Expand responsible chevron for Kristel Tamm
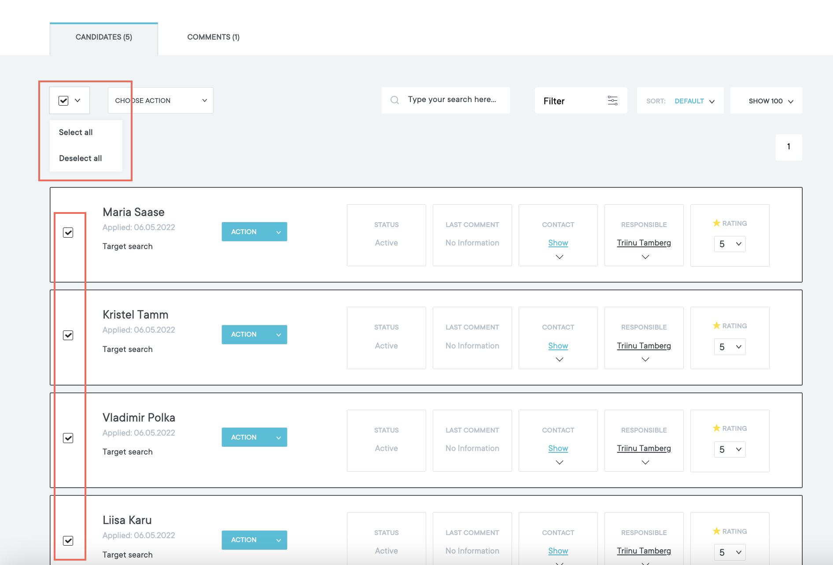Viewport: 833px width, 565px height. [645, 360]
